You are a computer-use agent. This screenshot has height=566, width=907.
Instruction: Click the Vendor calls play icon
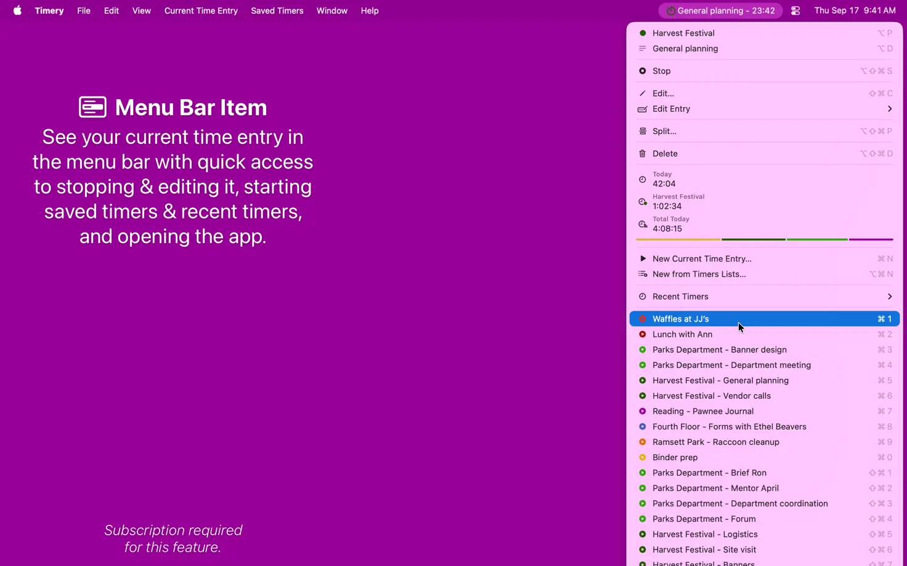click(x=642, y=396)
